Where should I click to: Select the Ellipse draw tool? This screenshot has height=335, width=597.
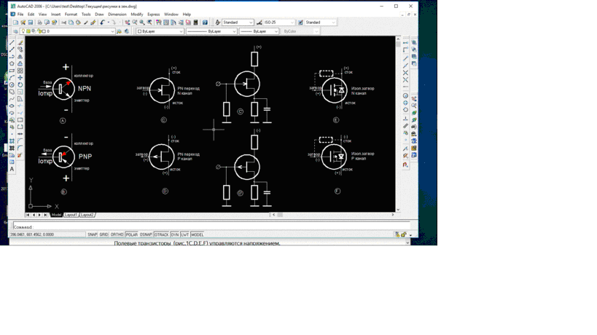(x=12, y=106)
